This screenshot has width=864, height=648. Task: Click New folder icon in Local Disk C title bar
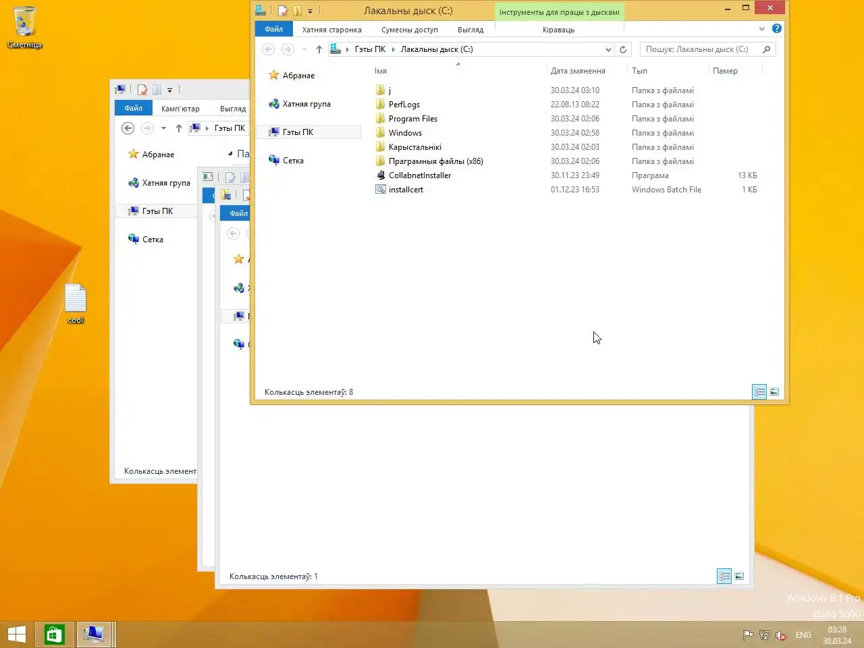(x=297, y=11)
